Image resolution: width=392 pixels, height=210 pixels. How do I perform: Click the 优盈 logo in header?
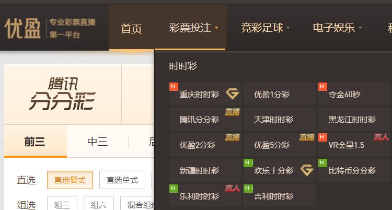tap(22, 29)
